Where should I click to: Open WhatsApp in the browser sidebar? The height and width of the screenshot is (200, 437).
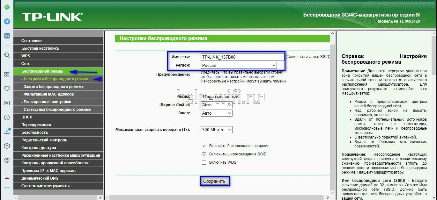(7, 7)
